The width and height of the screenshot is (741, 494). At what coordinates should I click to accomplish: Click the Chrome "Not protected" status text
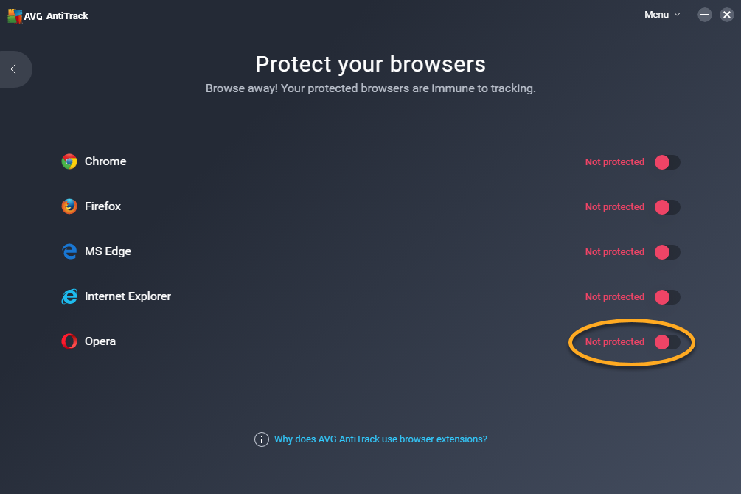[x=615, y=162]
